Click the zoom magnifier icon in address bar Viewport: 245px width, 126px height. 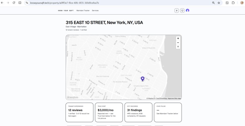coord(213,3)
